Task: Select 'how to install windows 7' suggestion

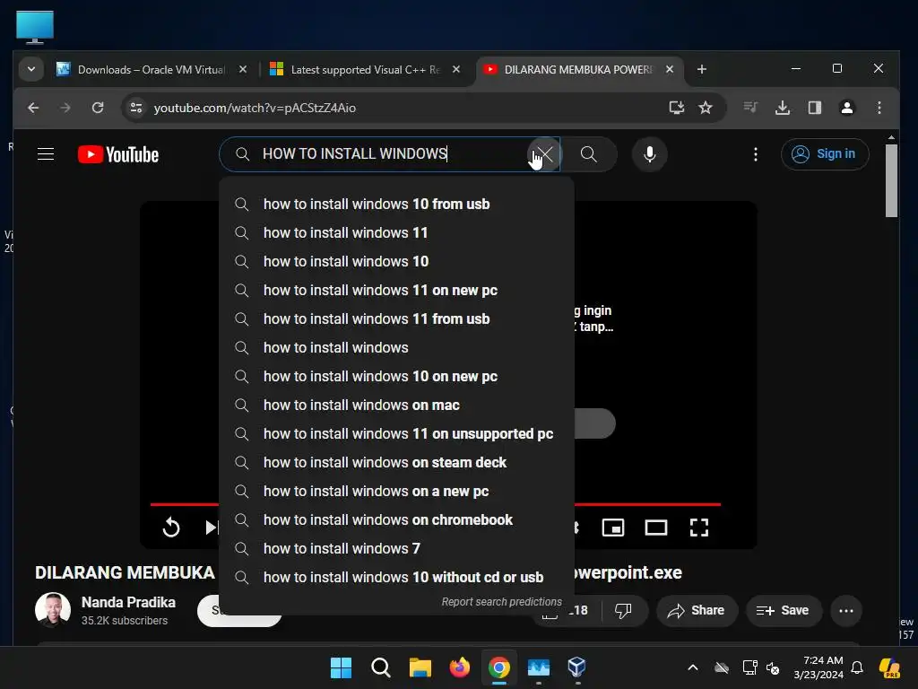Action: click(396, 548)
